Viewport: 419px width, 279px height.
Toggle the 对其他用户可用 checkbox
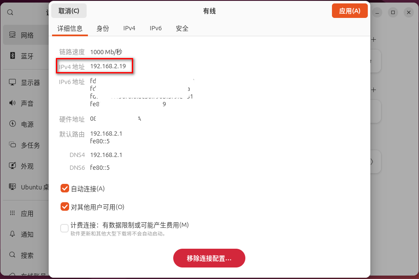pyautogui.click(x=65, y=206)
